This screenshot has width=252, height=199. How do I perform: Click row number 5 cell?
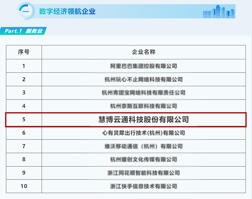(24, 119)
